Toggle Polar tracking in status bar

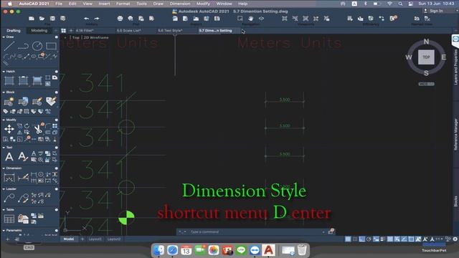369,239
